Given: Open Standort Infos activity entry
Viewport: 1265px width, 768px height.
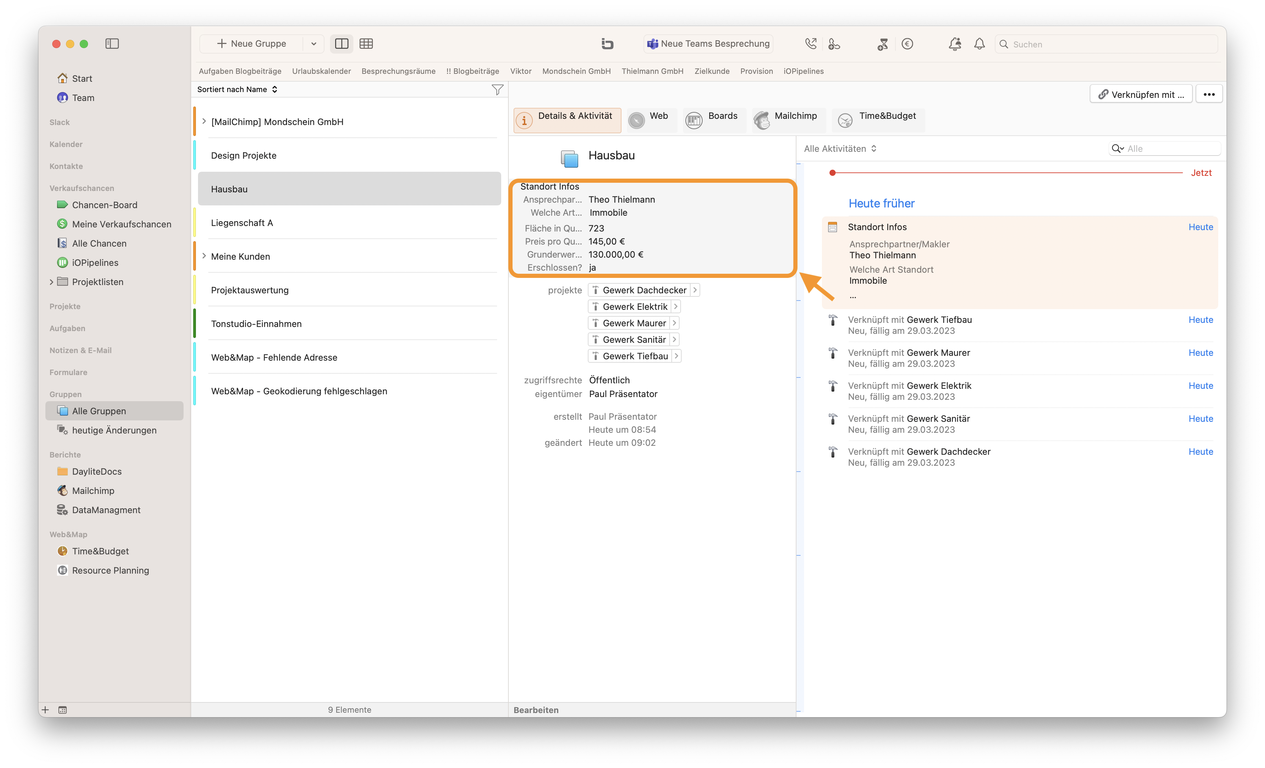Looking at the screenshot, I should click(1020, 262).
